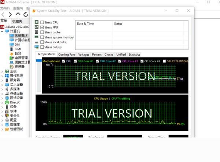
Task: Switch to the Clocks tab
Action: 109,54
